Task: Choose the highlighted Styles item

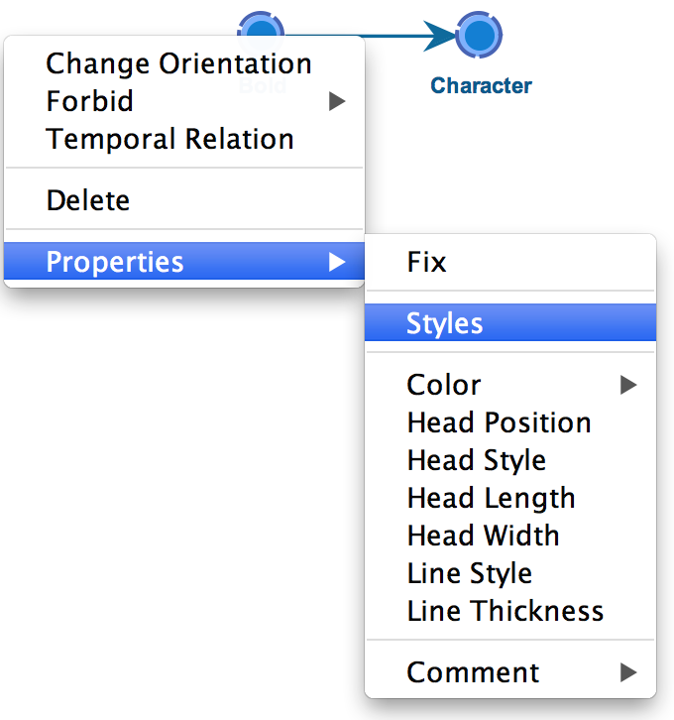Action: pos(510,322)
